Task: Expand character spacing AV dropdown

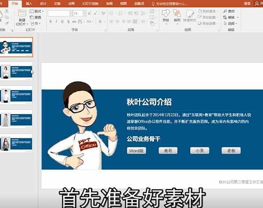Action: pos(84,22)
